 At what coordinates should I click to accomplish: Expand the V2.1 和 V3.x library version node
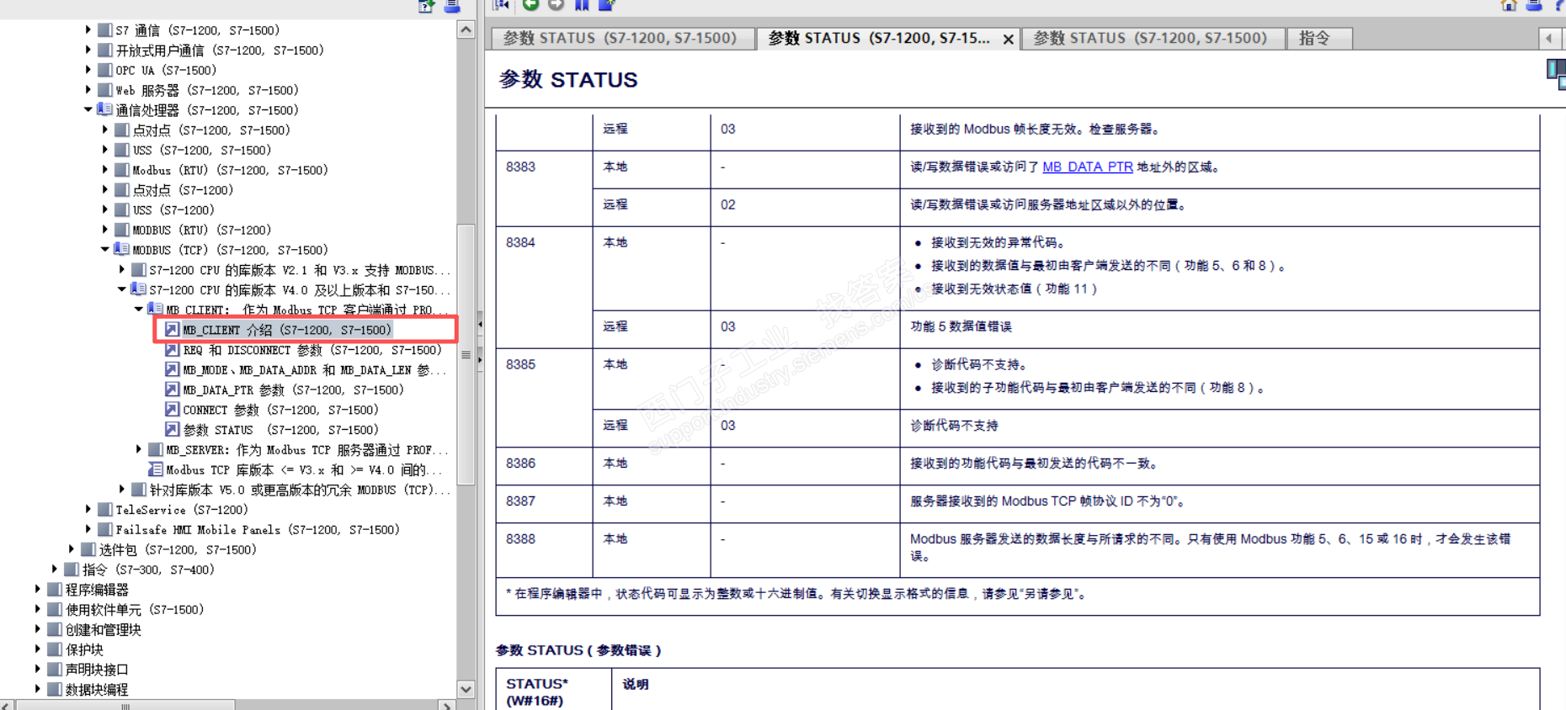point(121,269)
